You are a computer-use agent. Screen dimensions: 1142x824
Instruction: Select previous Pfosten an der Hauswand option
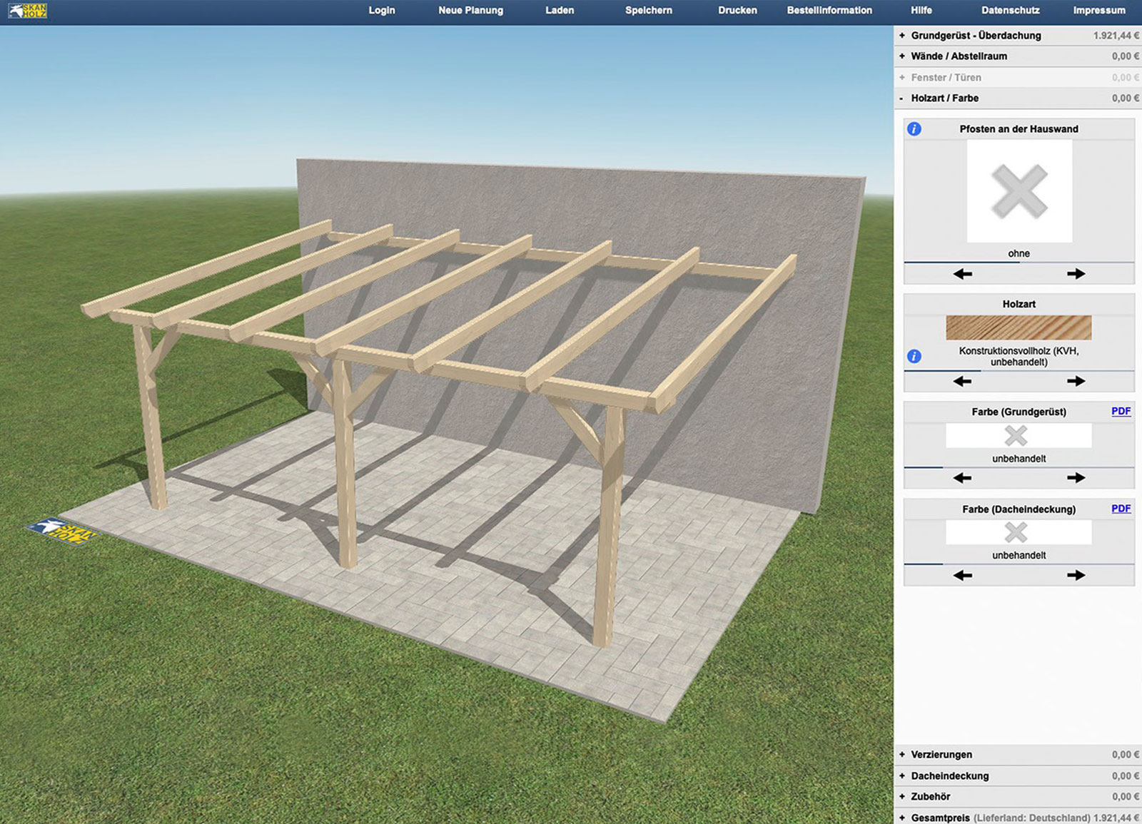click(962, 274)
